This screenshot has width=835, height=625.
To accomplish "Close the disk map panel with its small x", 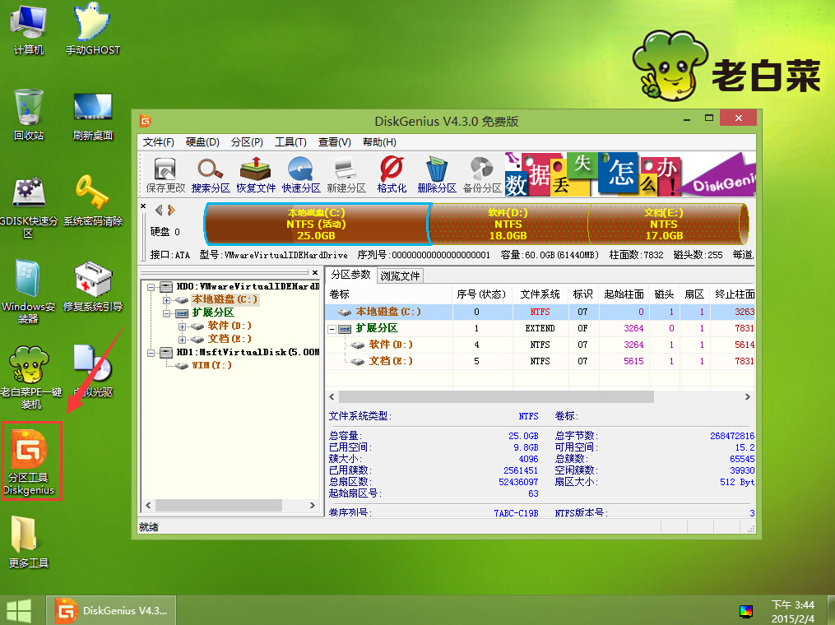I will (x=142, y=206).
